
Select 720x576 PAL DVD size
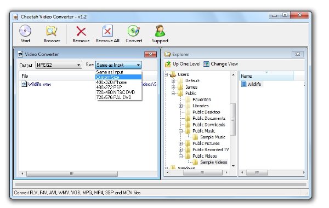[118, 97]
